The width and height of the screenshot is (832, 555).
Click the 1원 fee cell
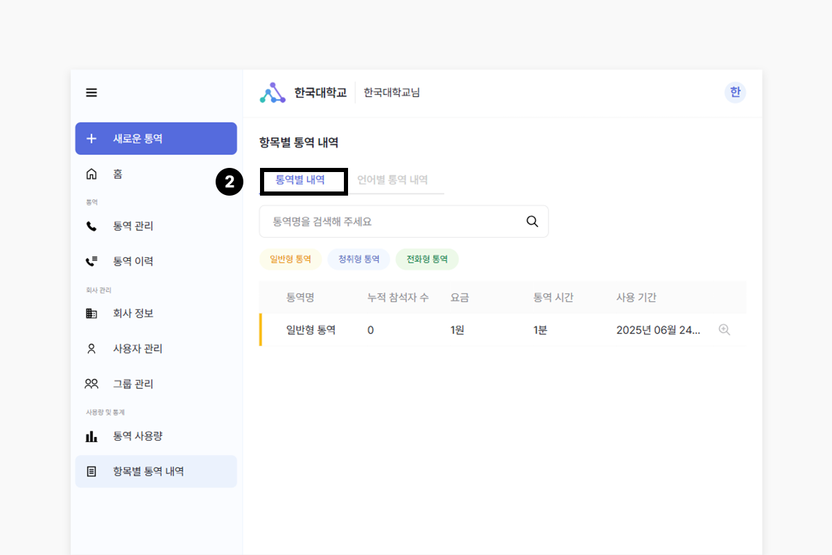[x=458, y=330]
